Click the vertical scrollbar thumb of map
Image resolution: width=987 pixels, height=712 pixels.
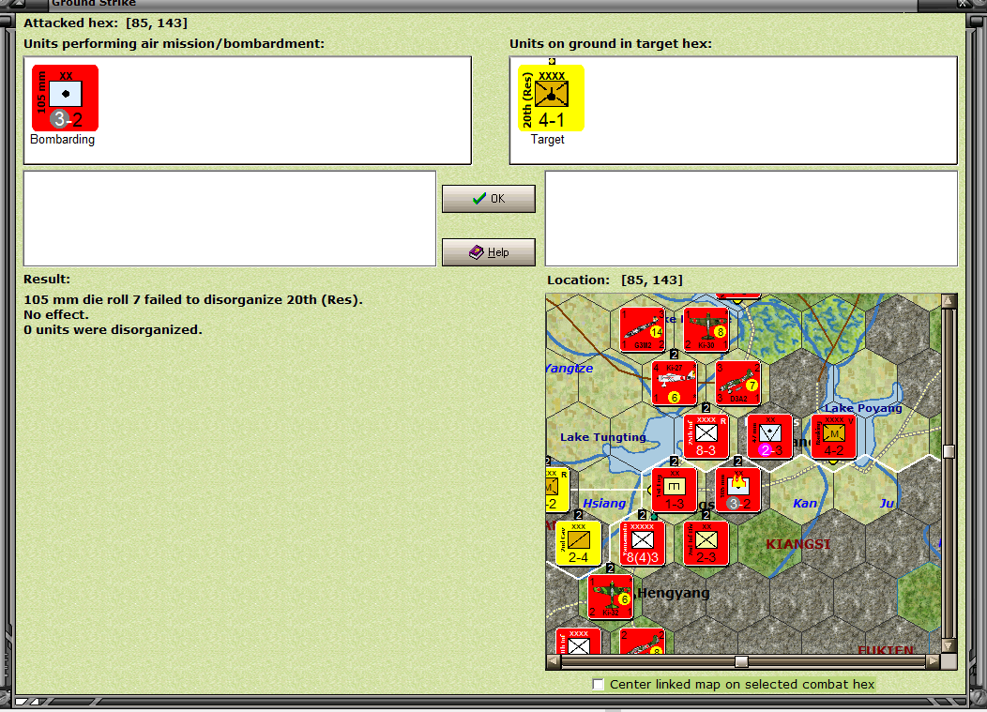pos(949,451)
